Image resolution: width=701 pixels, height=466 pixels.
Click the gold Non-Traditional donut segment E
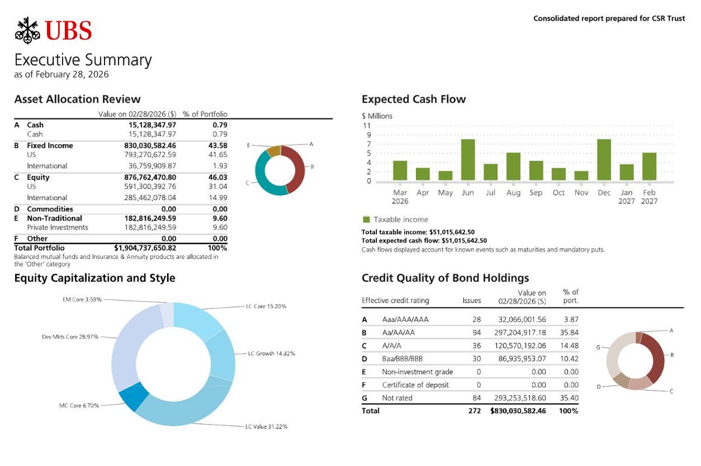point(272,151)
